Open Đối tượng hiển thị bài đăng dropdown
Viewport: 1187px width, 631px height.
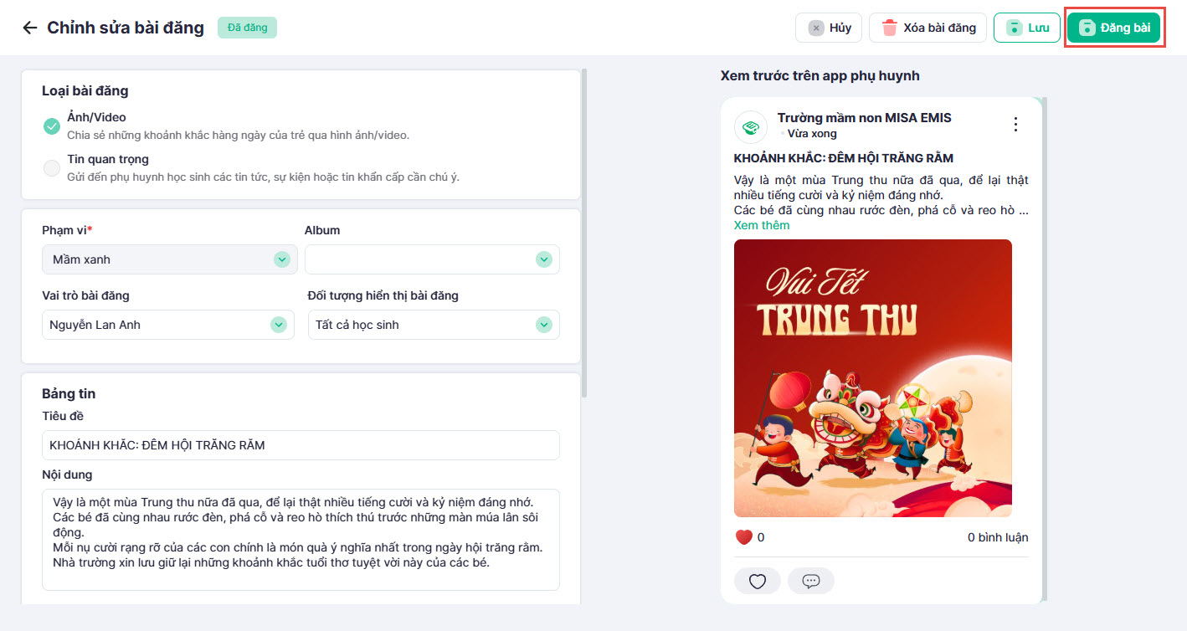434,325
